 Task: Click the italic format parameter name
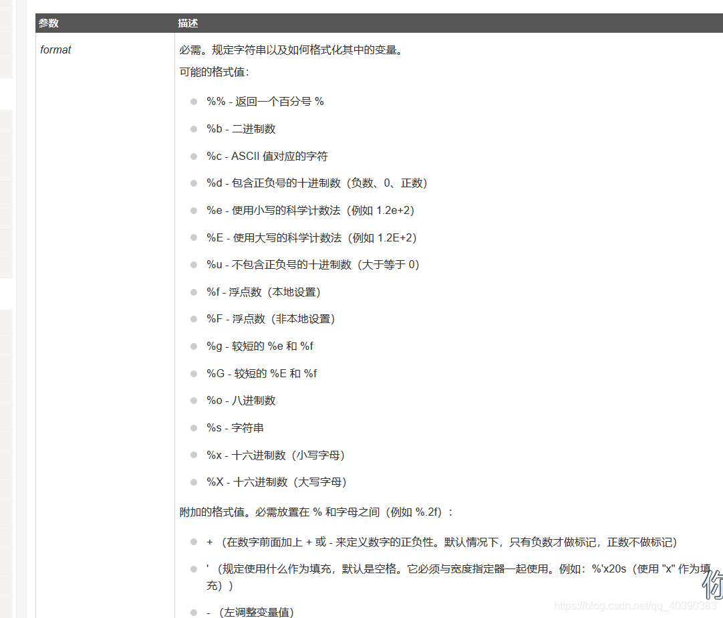[55, 49]
